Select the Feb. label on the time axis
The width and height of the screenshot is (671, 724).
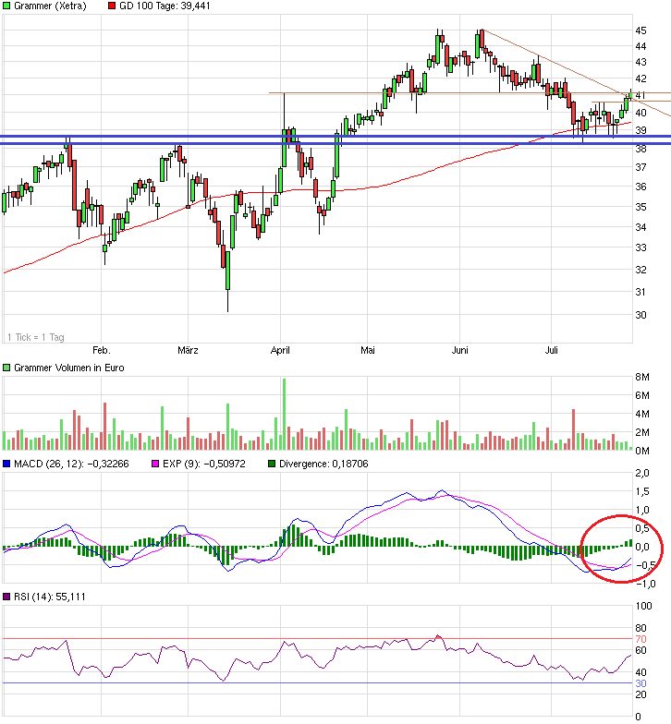click(x=102, y=350)
